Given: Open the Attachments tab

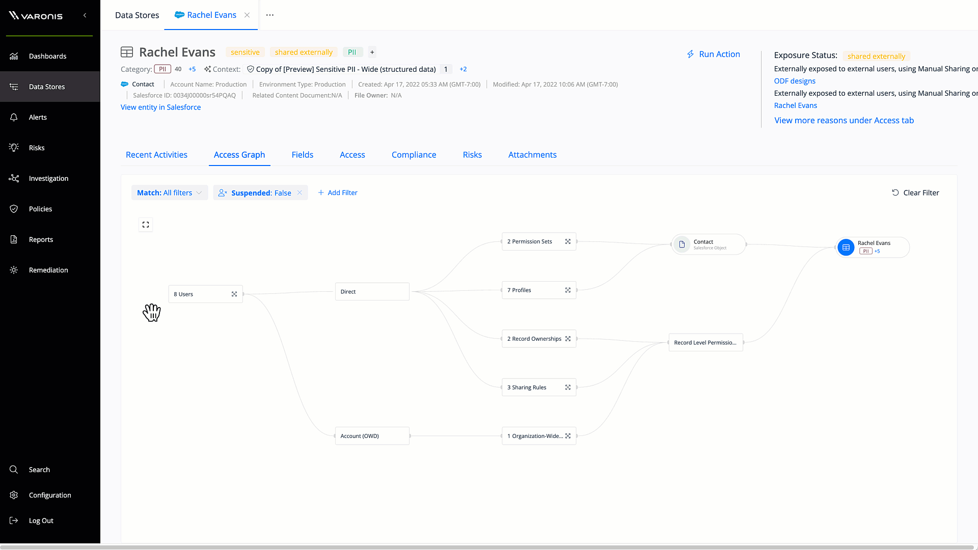Looking at the screenshot, I should pyautogui.click(x=532, y=155).
